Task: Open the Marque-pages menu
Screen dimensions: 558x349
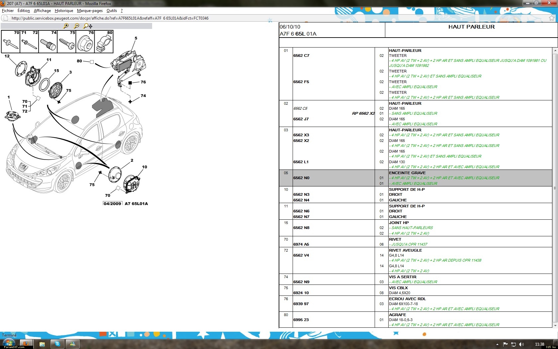Action: 90,11
